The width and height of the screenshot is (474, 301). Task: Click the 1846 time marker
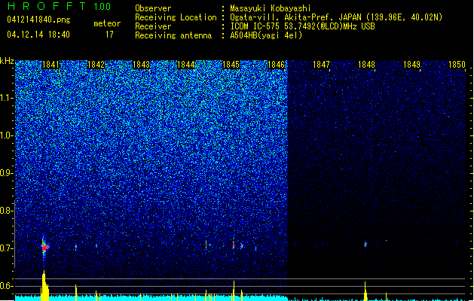click(x=276, y=65)
